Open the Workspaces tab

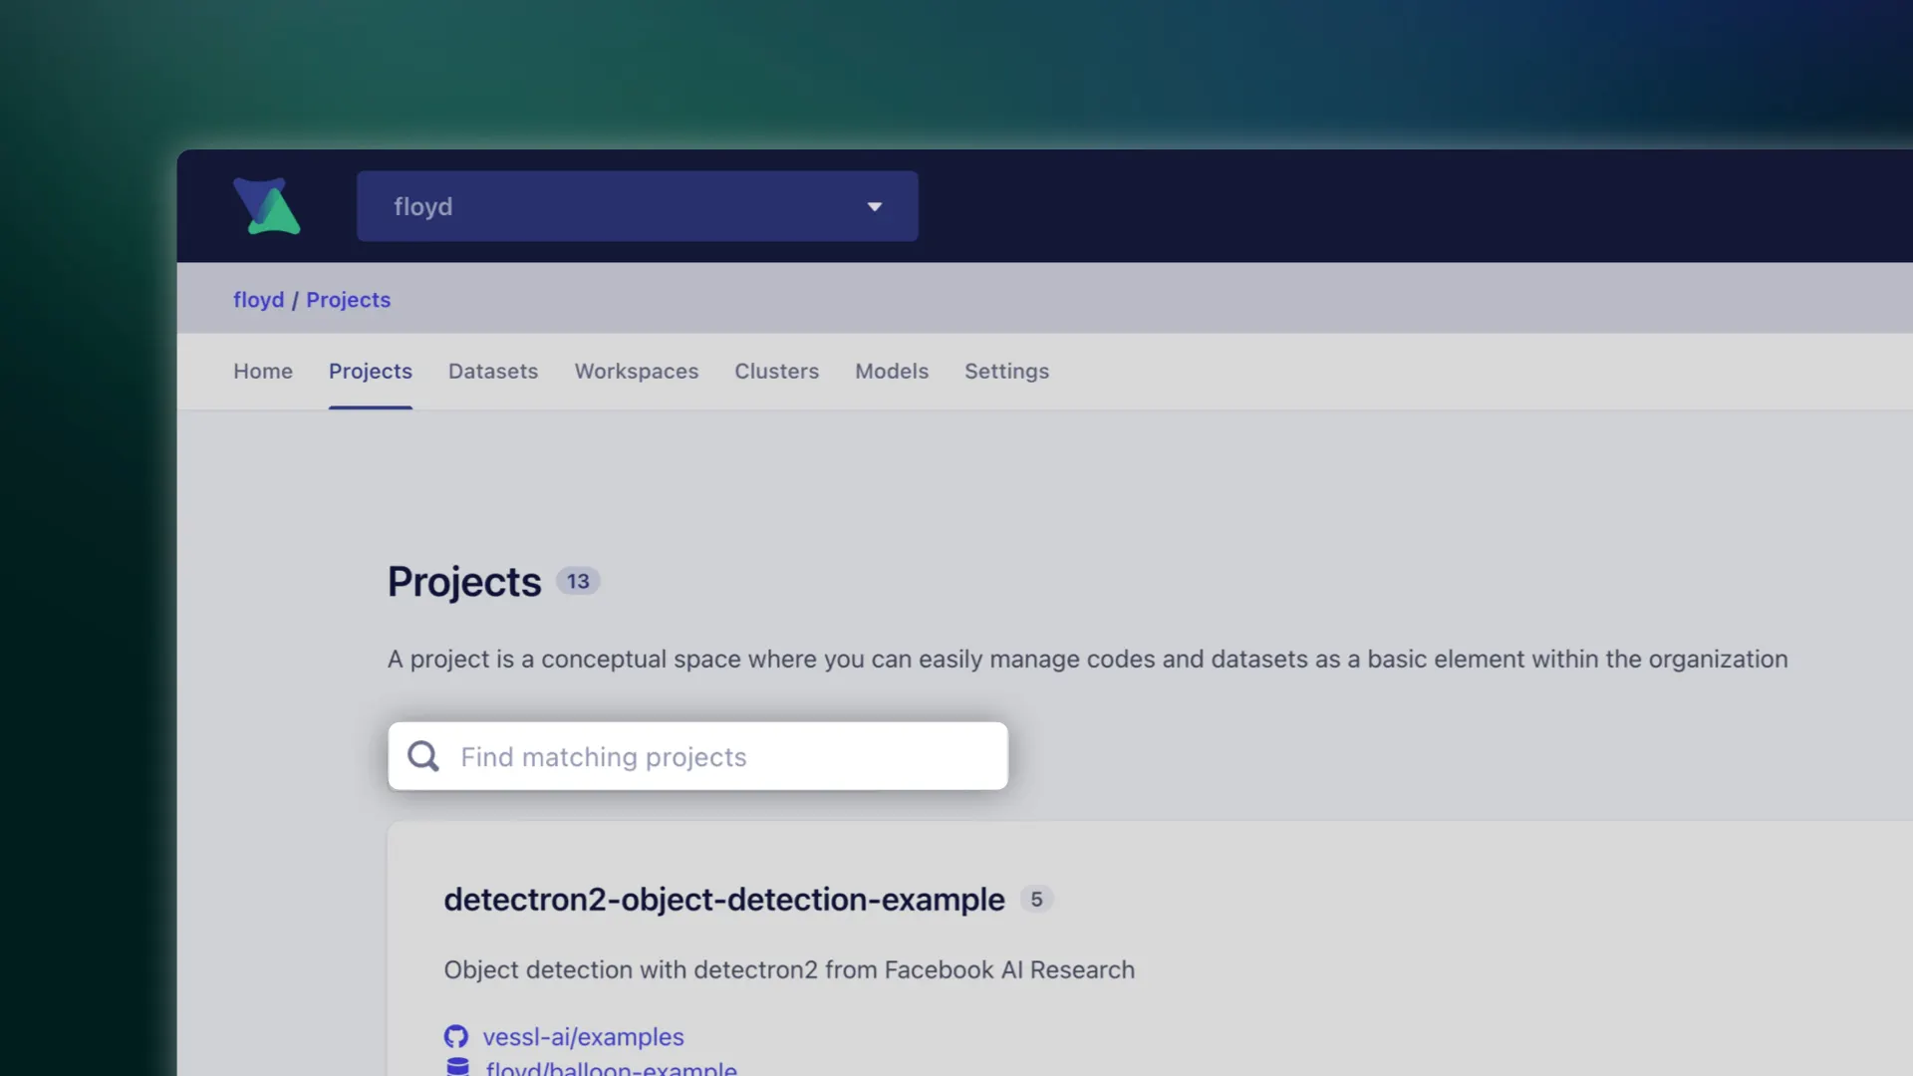click(636, 371)
